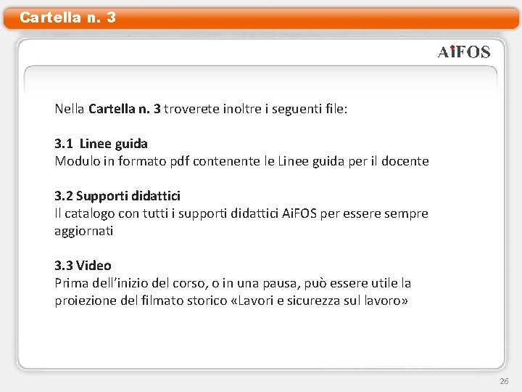Click the AiFOS logo in the corner
This screenshot has width=522, height=392.
pos(464,52)
